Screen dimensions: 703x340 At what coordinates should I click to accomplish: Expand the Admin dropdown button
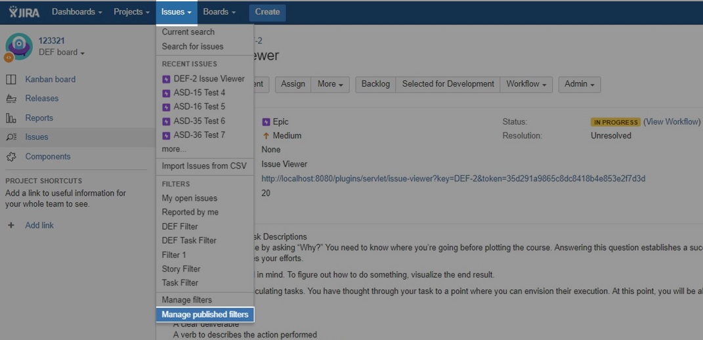(x=579, y=84)
